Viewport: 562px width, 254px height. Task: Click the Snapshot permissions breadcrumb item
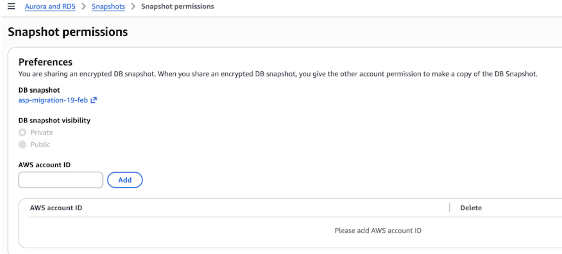click(x=177, y=6)
